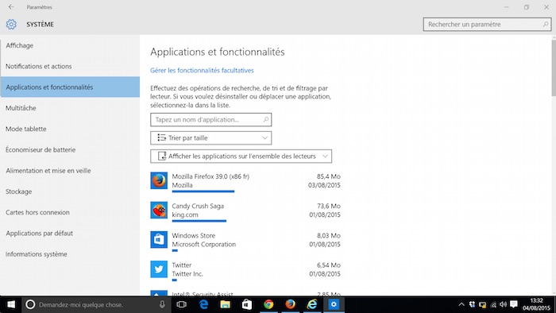Launch Microsoft Edge from the taskbar
Screen dimensions: 556x313
click(x=203, y=304)
